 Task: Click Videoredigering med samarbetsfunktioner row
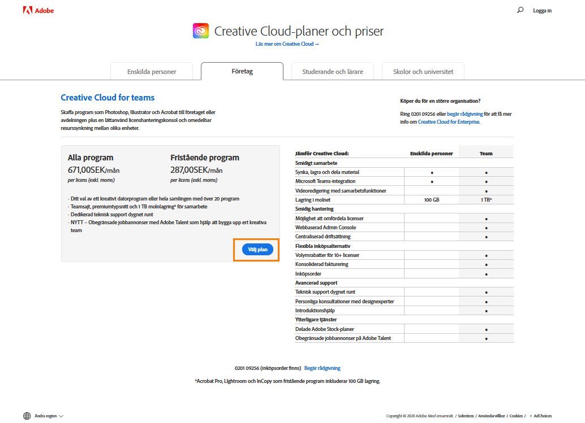click(404, 191)
